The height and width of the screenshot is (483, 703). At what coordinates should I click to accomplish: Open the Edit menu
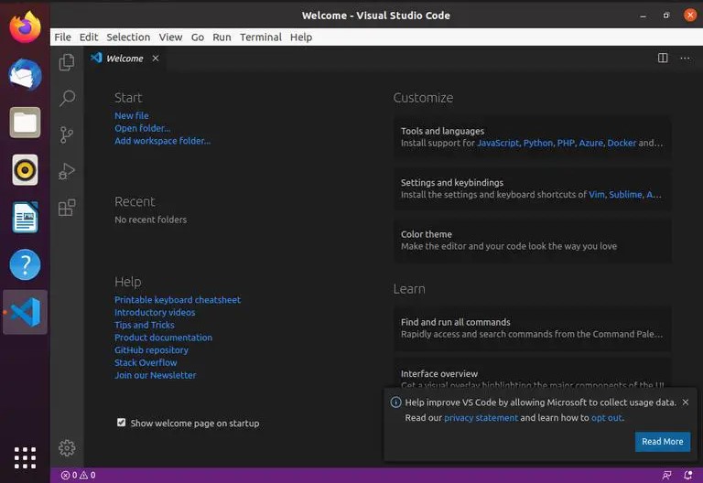point(88,38)
